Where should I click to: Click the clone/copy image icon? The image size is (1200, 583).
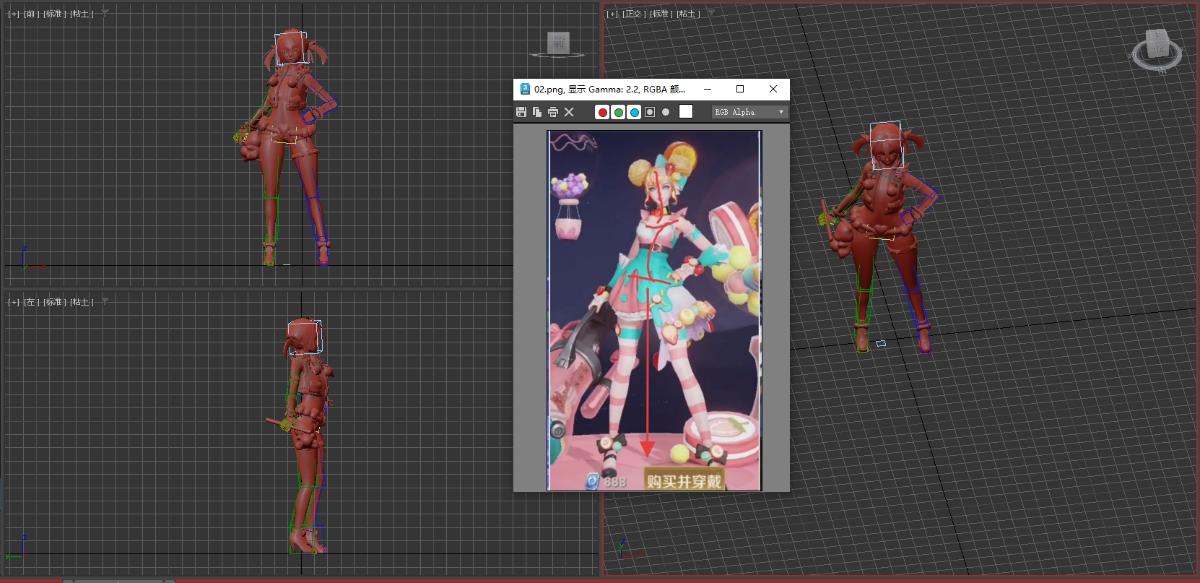(x=537, y=112)
